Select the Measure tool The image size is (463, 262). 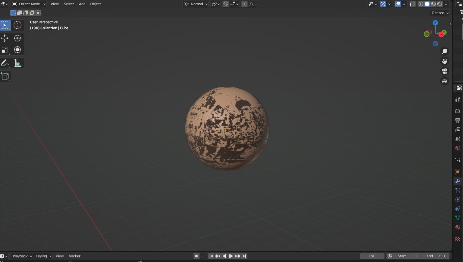pos(17,63)
